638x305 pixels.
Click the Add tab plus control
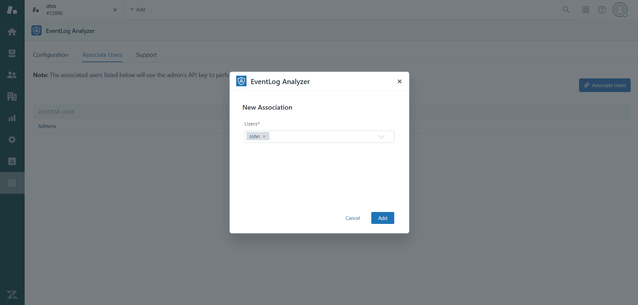[137, 9]
